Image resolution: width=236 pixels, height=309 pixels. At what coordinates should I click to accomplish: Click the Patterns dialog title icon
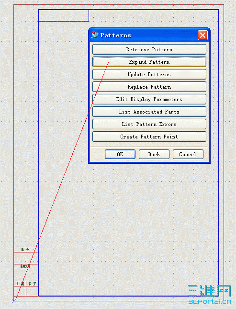click(95, 35)
